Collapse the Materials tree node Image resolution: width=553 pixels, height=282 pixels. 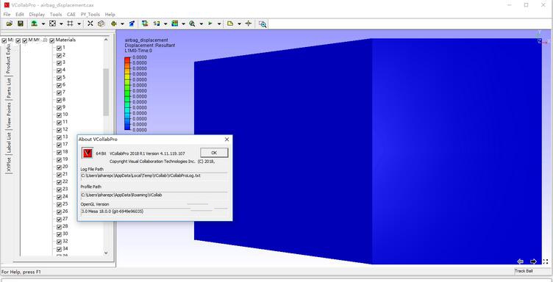pos(45,40)
